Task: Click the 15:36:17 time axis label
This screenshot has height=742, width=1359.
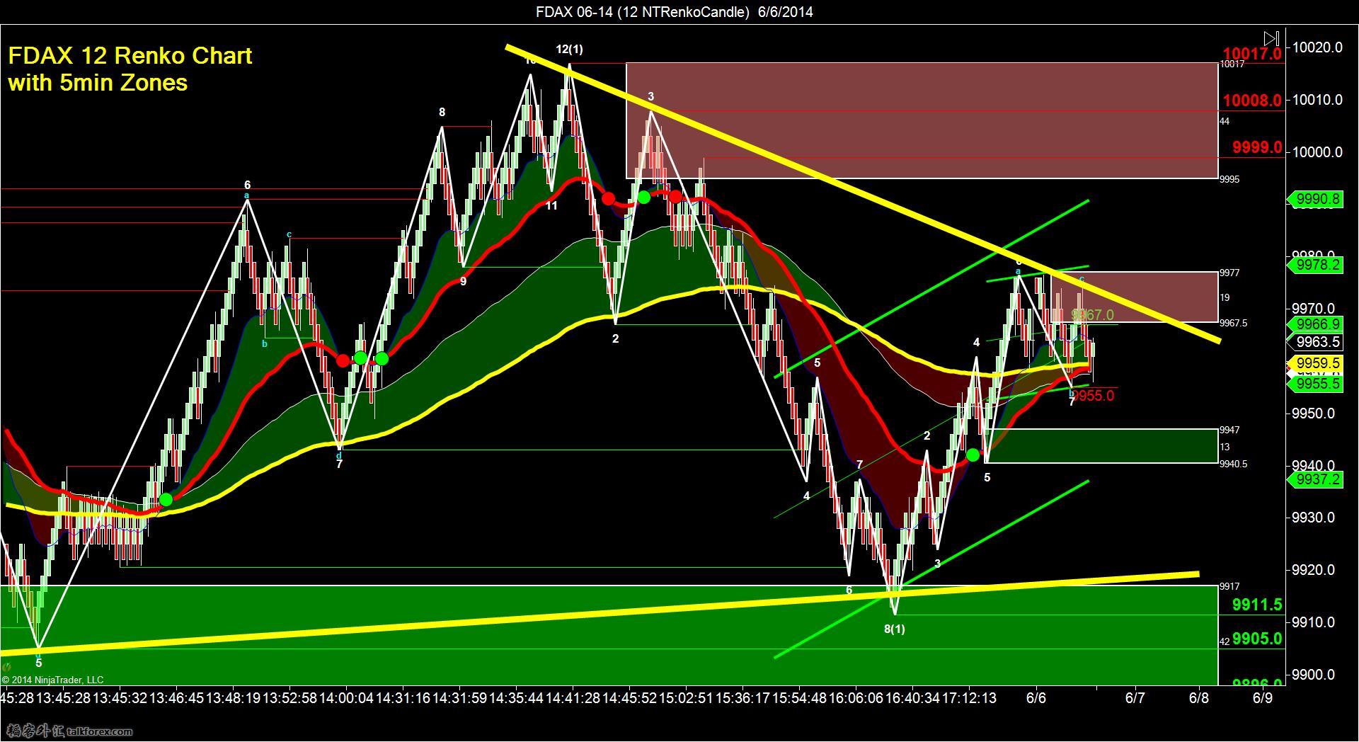Action: coord(742,698)
